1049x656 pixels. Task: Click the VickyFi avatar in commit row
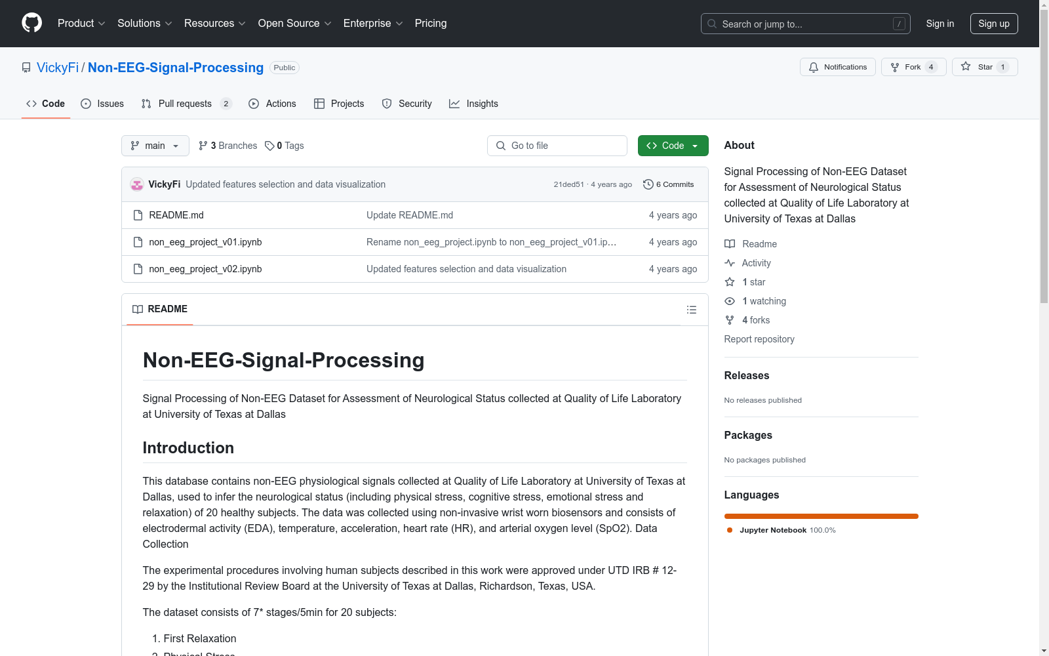[137, 184]
